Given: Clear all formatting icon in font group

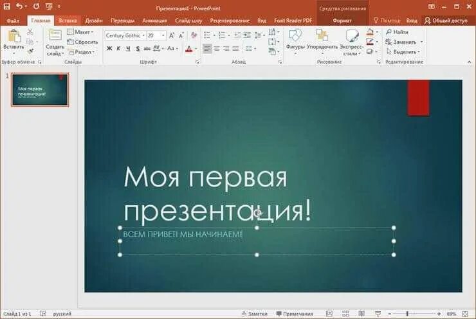Looking at the screenshot, I should (194, 35).
